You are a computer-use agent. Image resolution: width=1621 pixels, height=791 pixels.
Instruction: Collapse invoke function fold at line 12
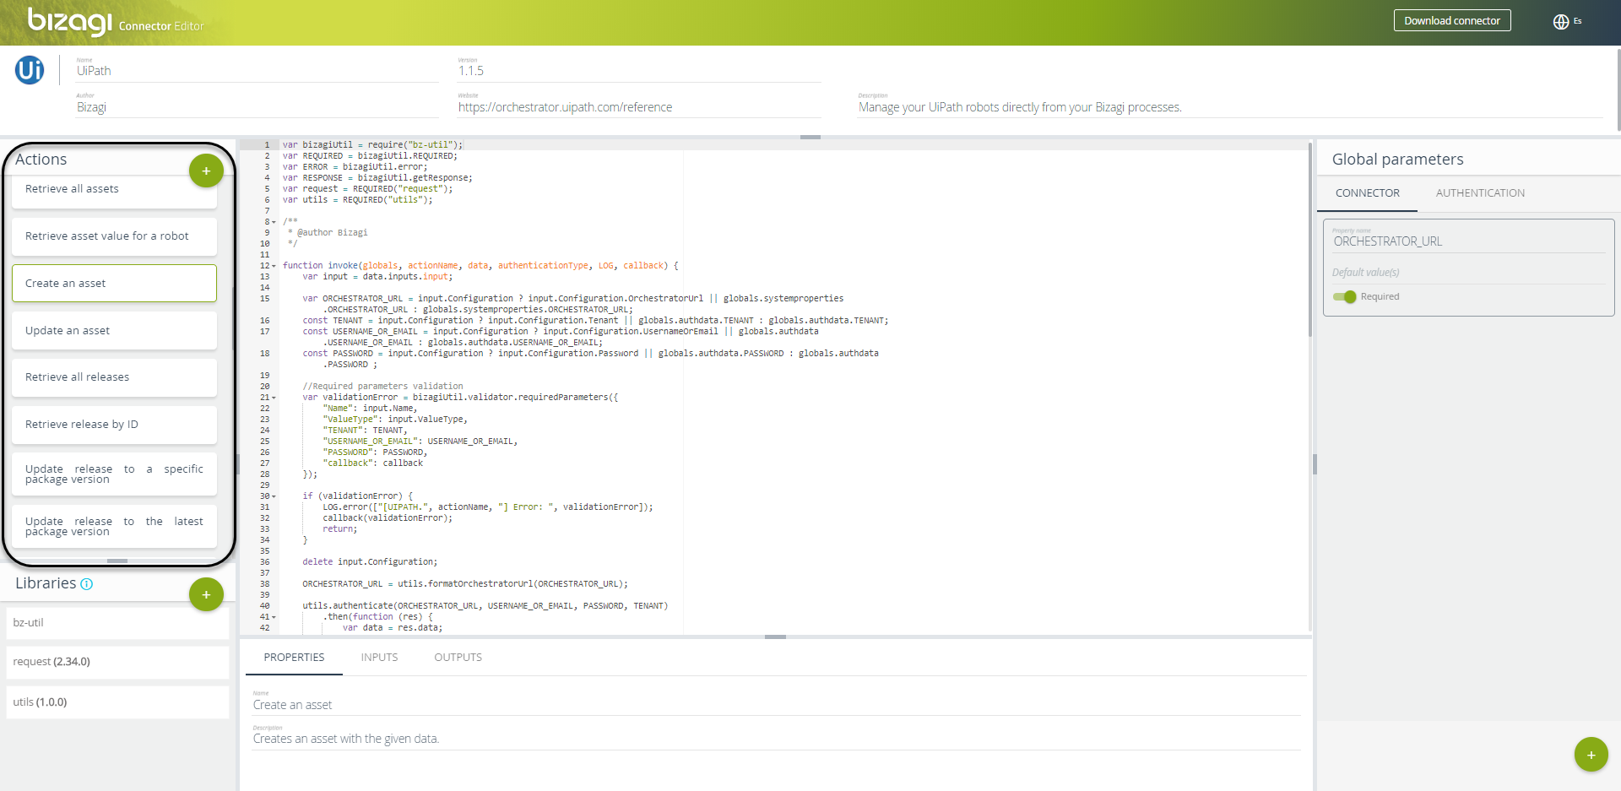[274, 266]
